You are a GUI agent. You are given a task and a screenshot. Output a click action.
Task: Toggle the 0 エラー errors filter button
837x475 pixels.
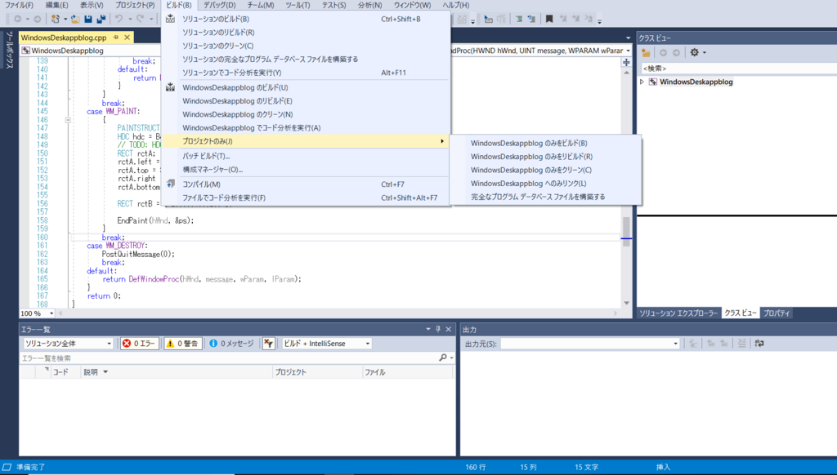pyautogui.click(x=139, y=344)
